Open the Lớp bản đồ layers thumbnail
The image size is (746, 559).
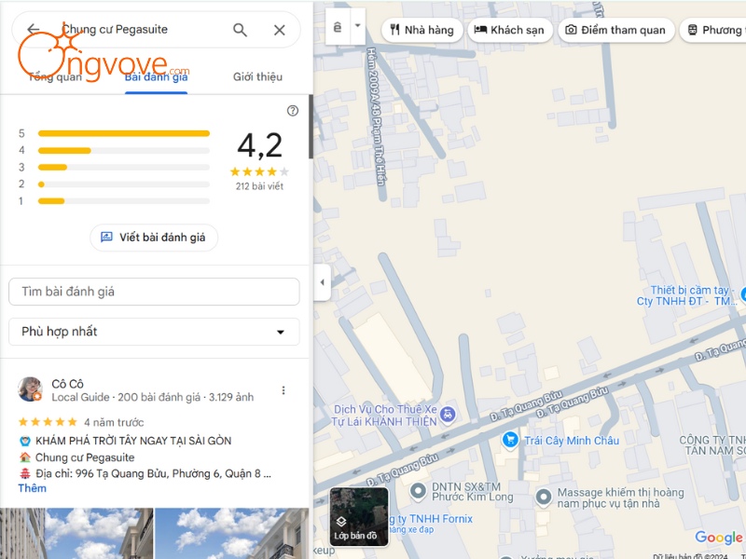coord(359,517)
